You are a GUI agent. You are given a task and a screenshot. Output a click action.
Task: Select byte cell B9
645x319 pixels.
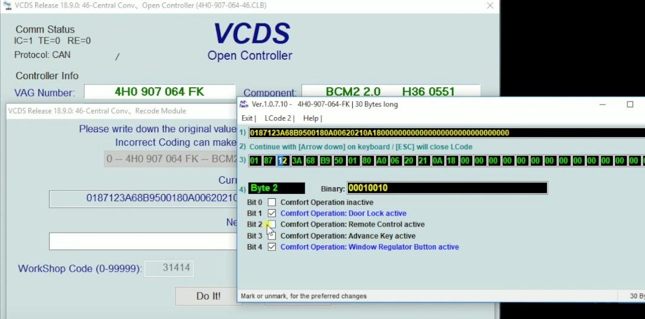(x=325, y=161)
